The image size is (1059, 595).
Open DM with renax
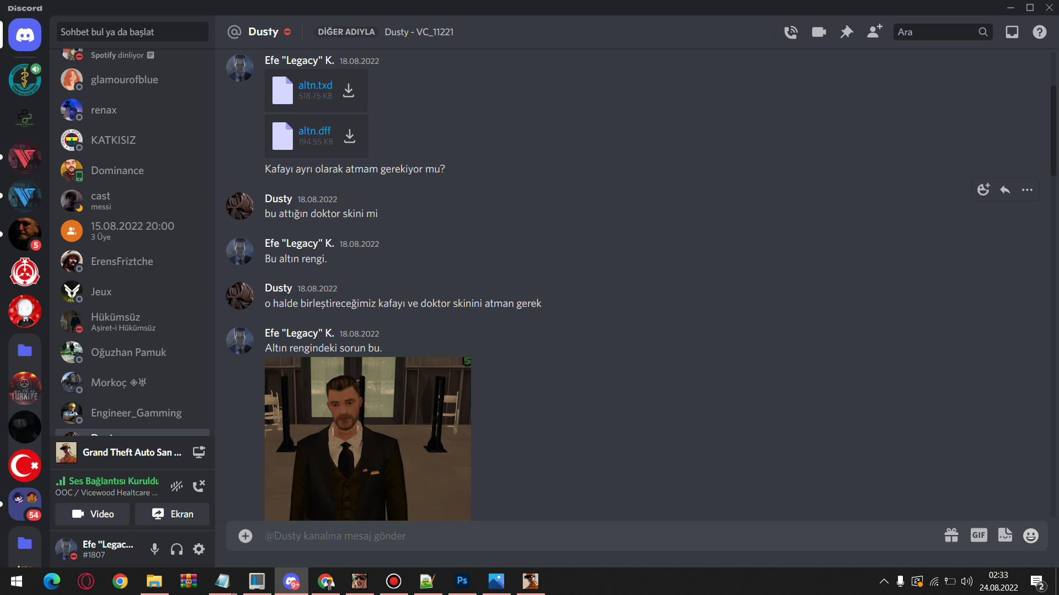coord(132,110)
